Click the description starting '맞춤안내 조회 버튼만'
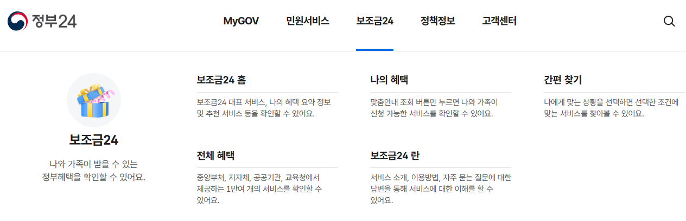The height and width of the screenshot is (221, 686). coord(435,108)
